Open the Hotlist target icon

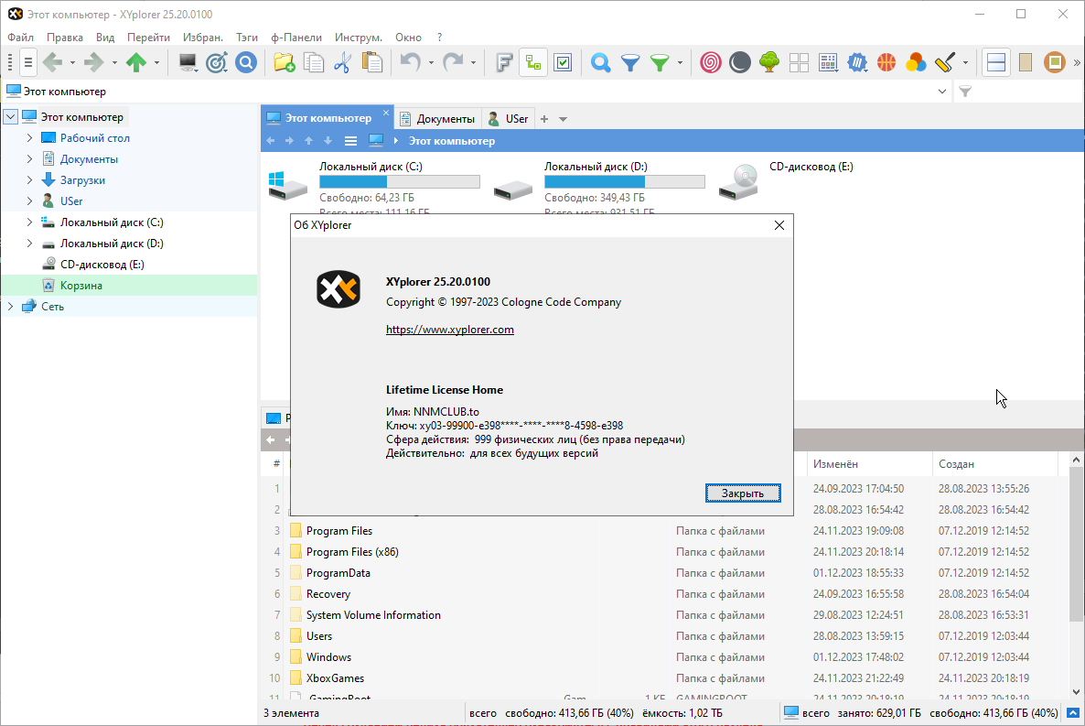tap(217, 62)
